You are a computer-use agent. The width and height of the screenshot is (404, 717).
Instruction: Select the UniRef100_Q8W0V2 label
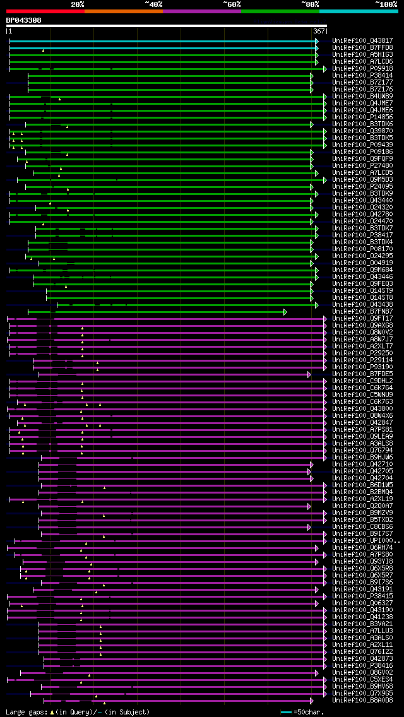(x=362, y=333)
